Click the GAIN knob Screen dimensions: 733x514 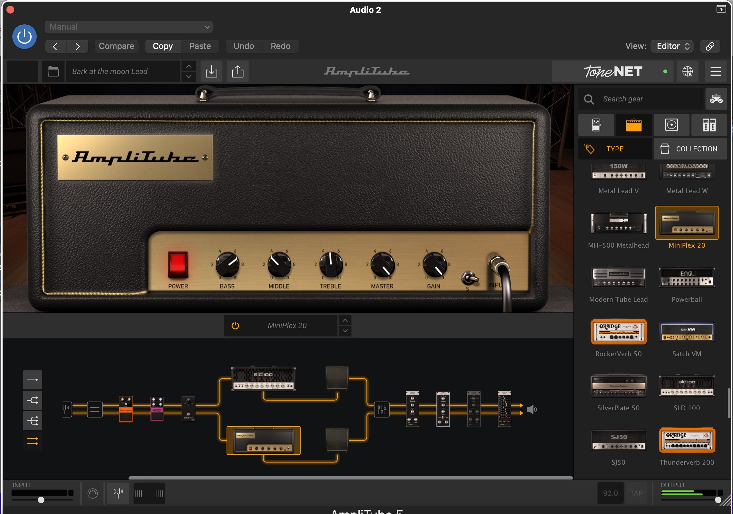point(435,265)
